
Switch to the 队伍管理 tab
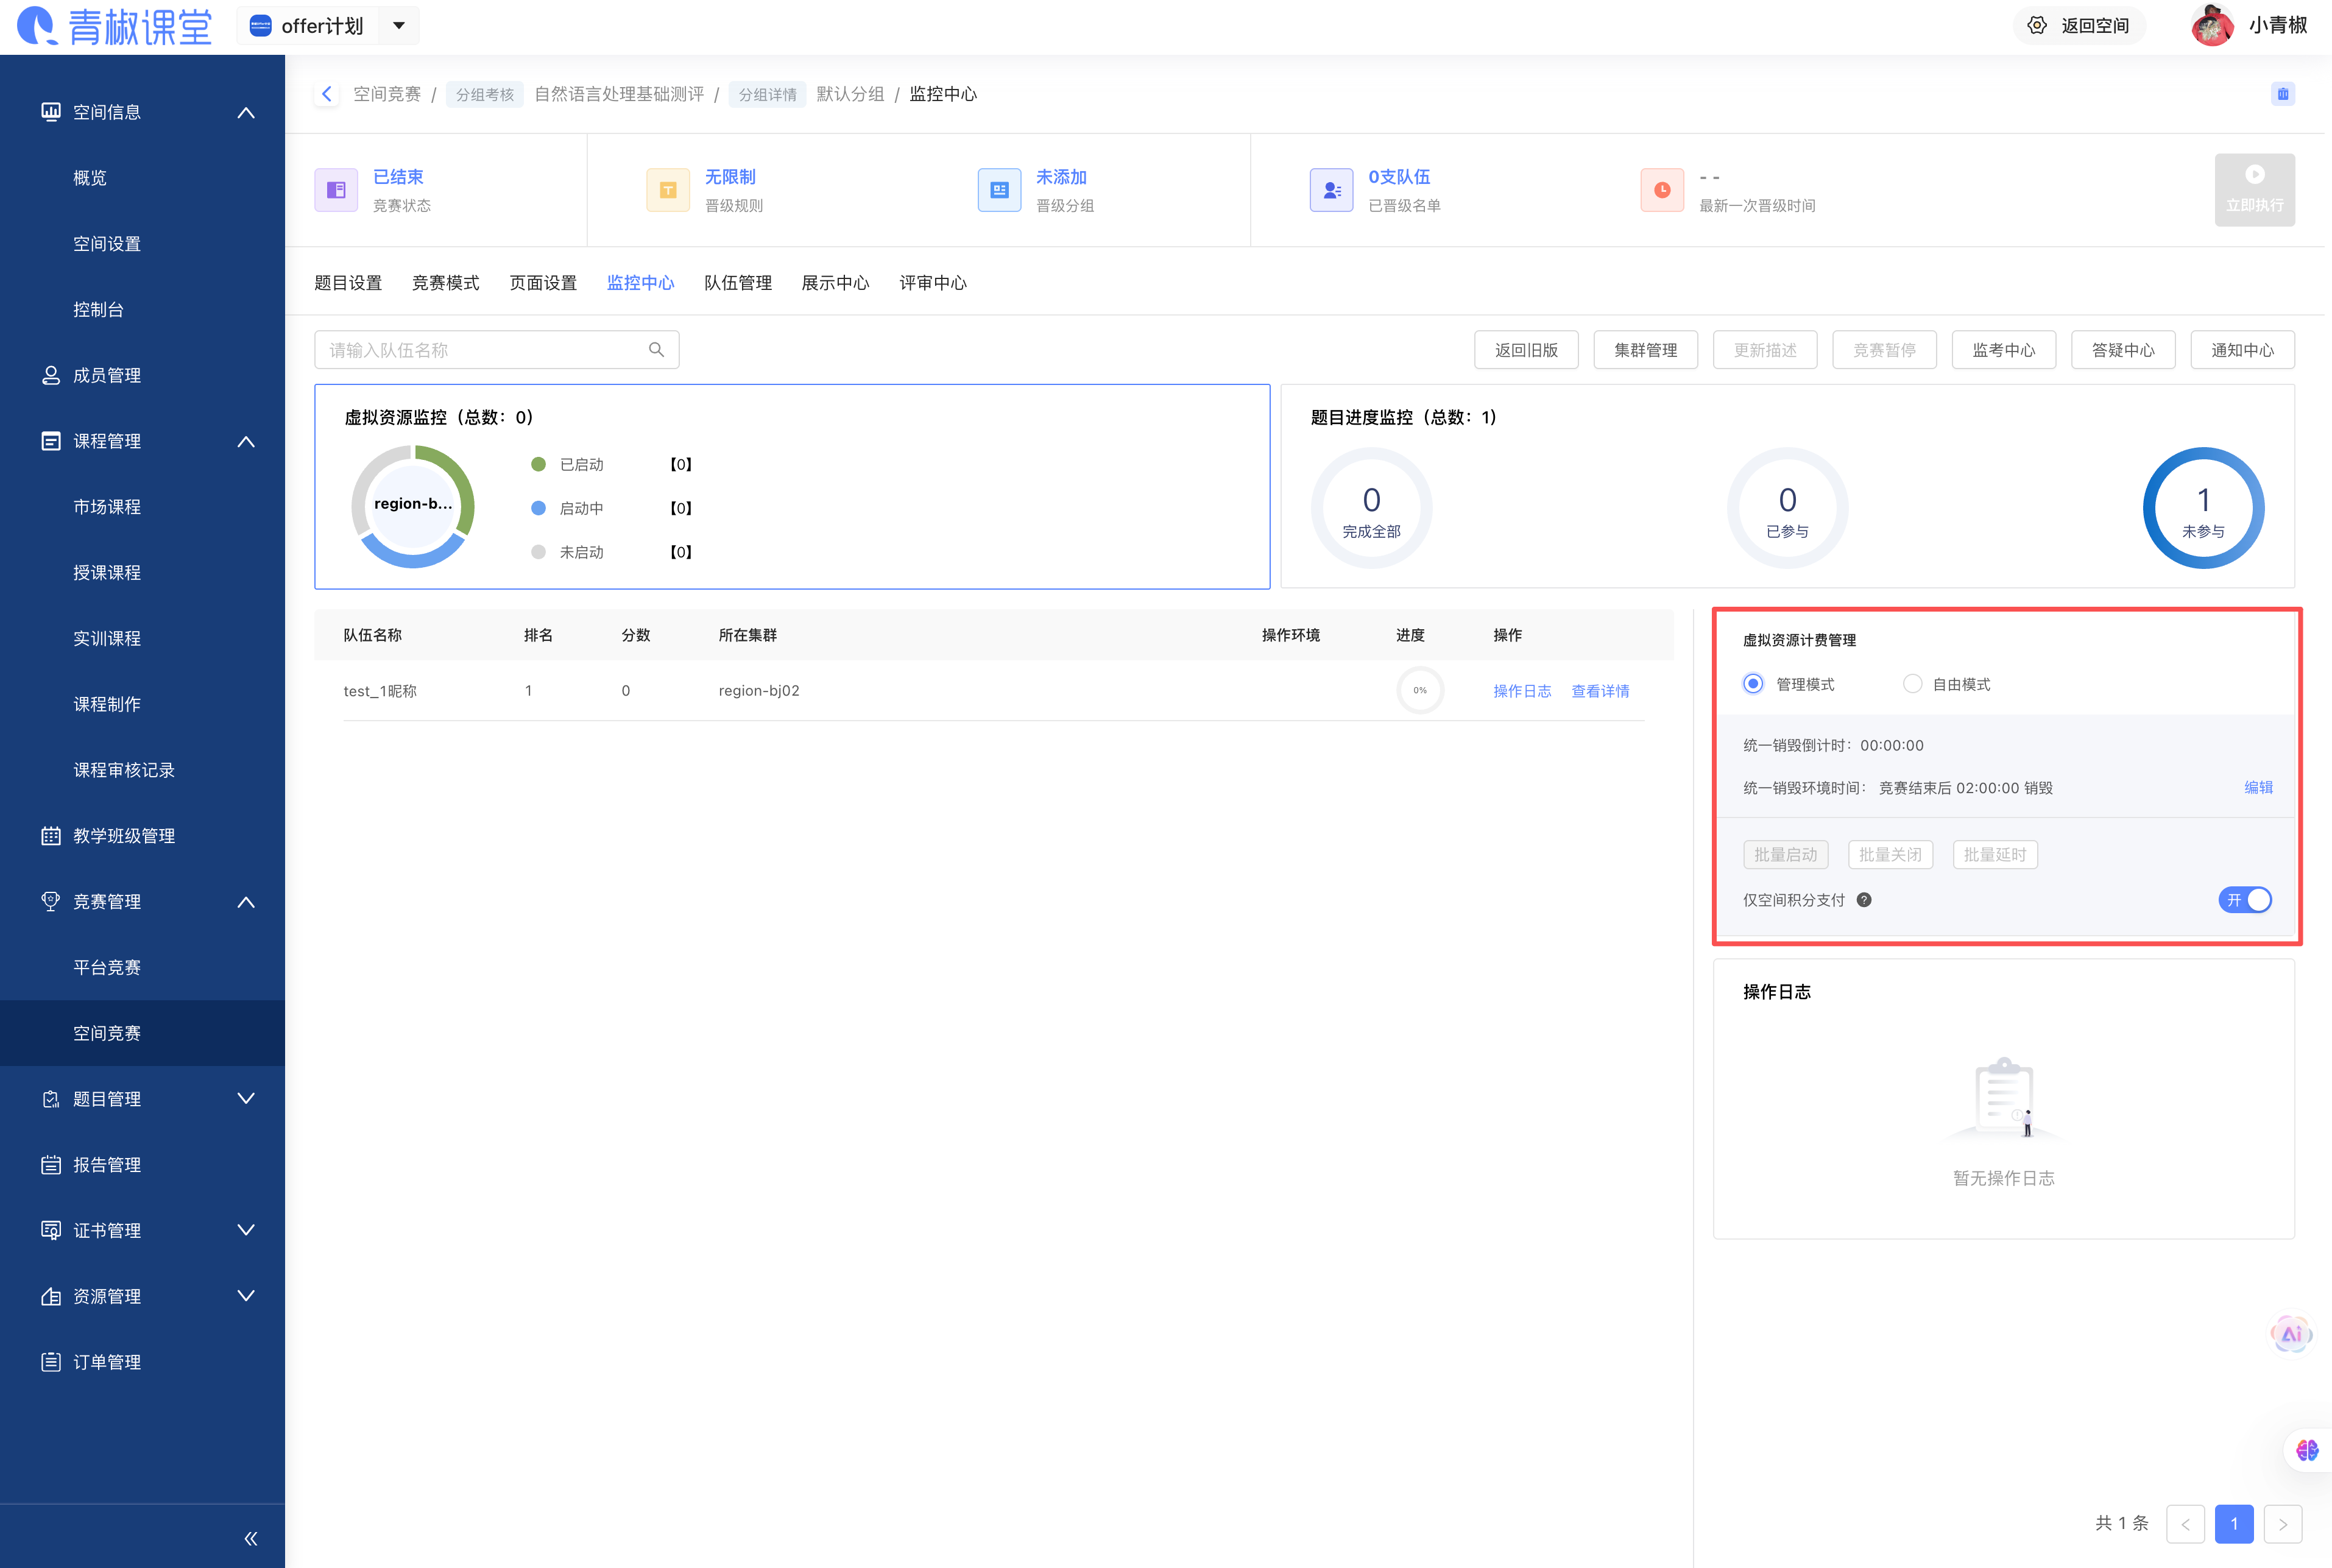click(737, 283)
